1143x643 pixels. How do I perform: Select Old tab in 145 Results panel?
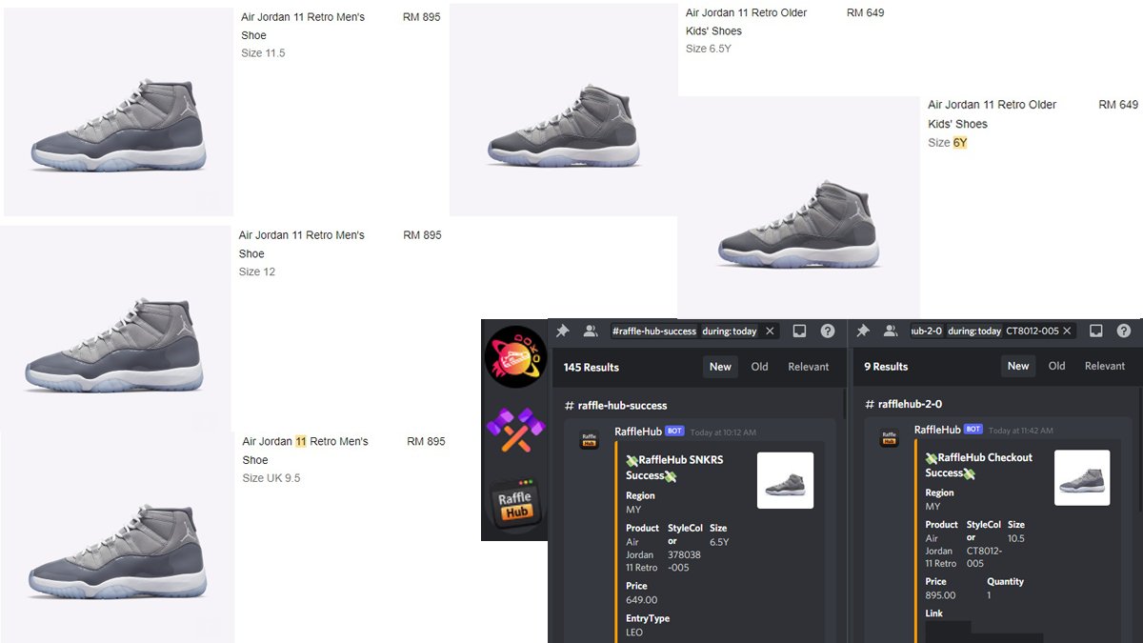[x=759, y=367]
